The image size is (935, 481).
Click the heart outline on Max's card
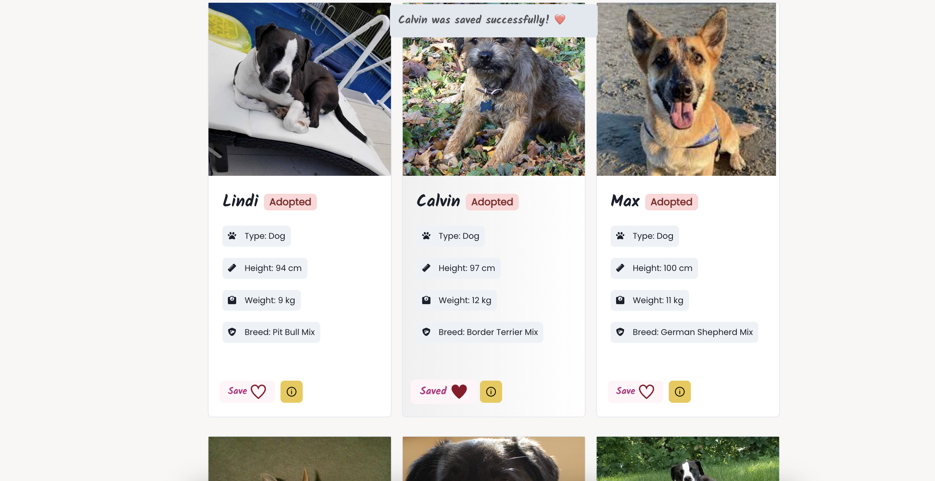pyautogui.click(x=647, y=392)
